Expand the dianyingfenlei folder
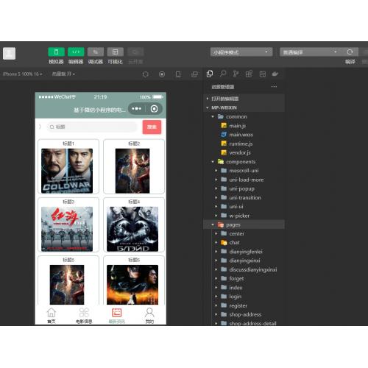This screenshot has height=368, width=368. (x=244, y=252)
